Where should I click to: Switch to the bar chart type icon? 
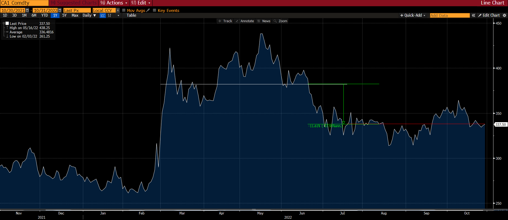[109, 15]
